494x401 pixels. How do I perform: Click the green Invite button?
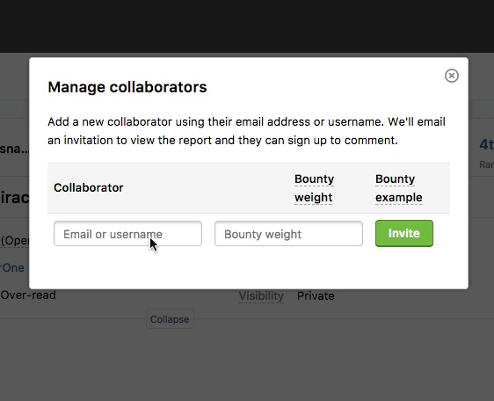coord(404,233)
